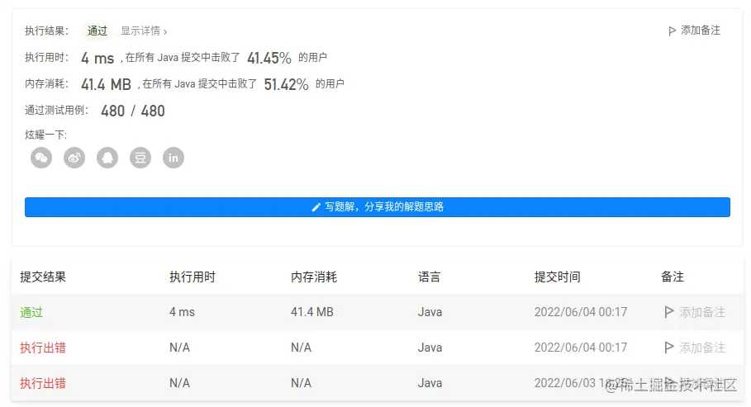751x407 pixels.
Task: Open 显示详情 link
Action: [144, 31]
